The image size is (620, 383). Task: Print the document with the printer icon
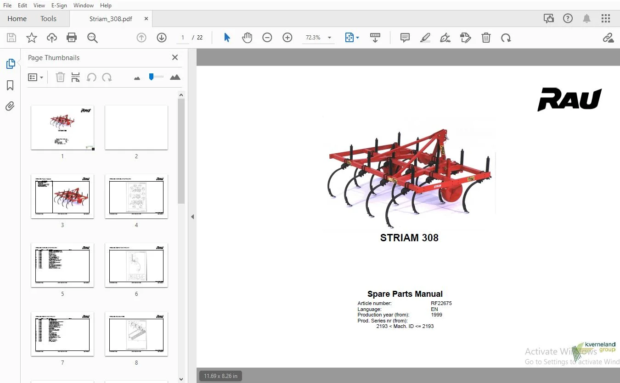point(72,38)
